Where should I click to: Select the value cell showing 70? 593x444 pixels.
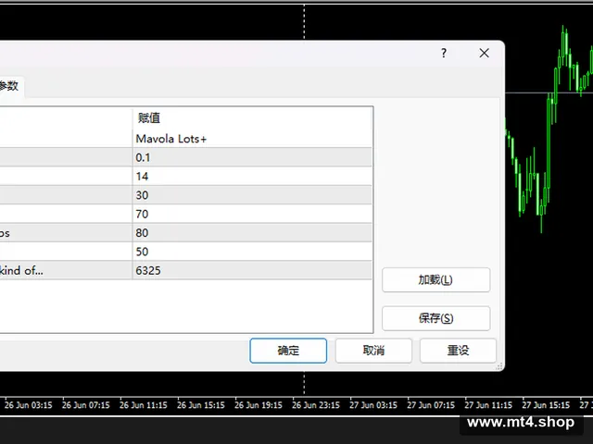click(x=252, y=214)
